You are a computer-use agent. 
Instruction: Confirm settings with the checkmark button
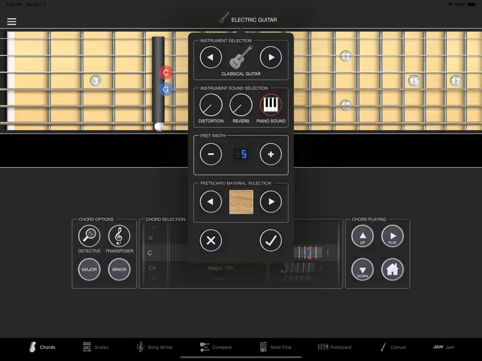(271, 241)
